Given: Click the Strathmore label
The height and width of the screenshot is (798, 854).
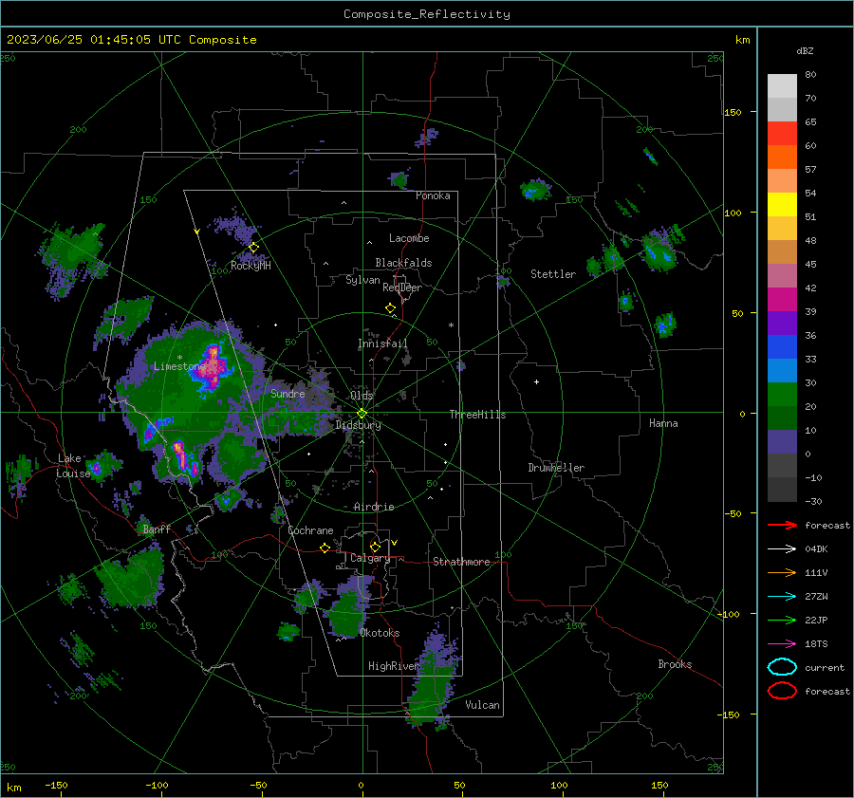Looking at the screenshot, I should coord(461,562).
